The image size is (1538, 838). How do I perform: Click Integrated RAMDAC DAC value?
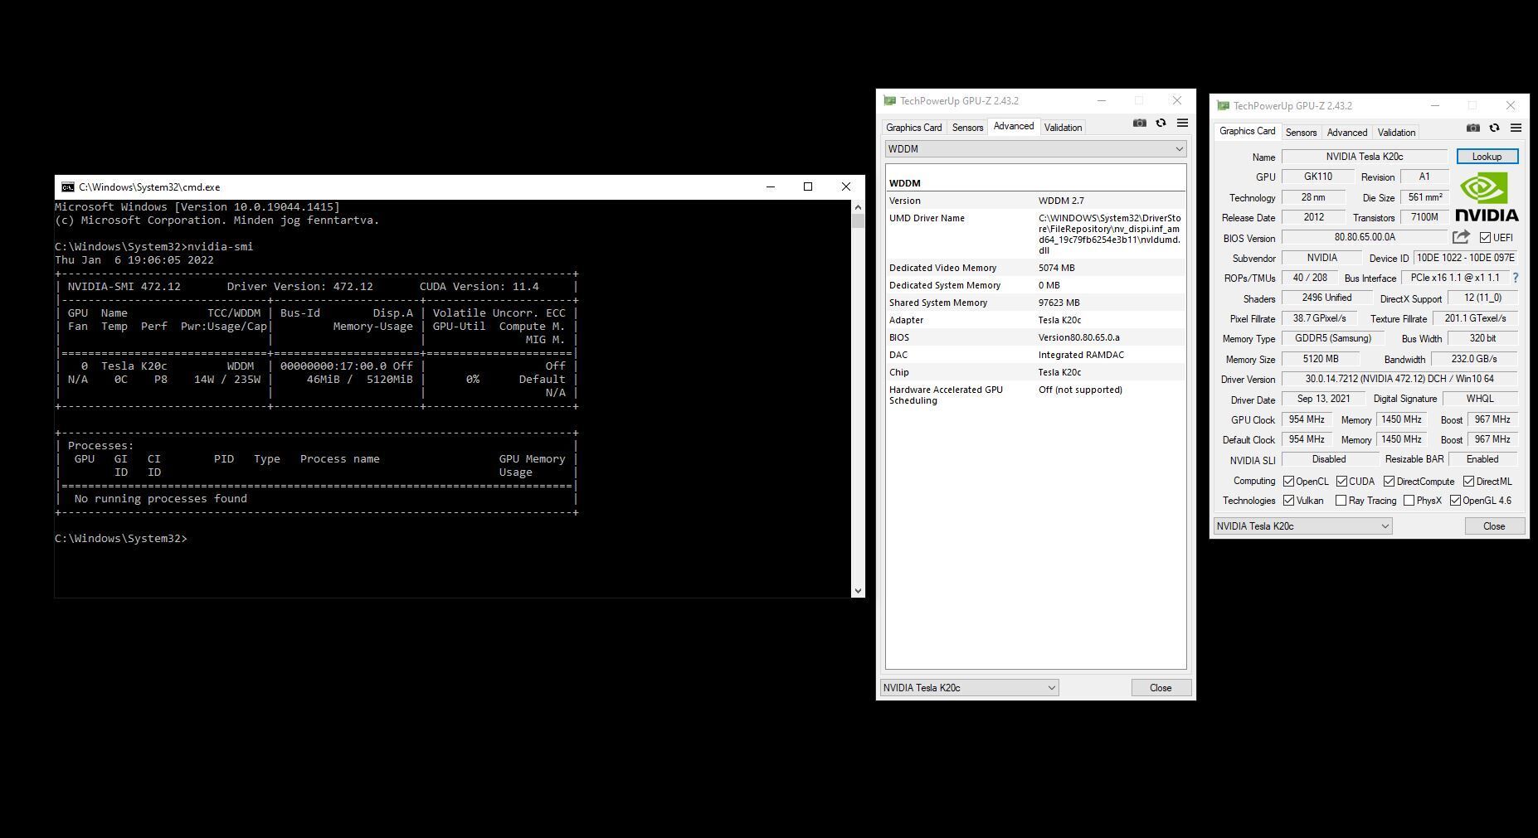point(1081,355)
